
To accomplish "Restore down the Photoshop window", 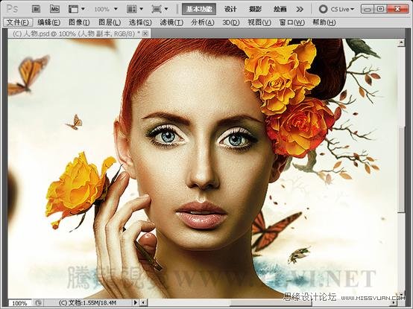I will tap(380, 9).
